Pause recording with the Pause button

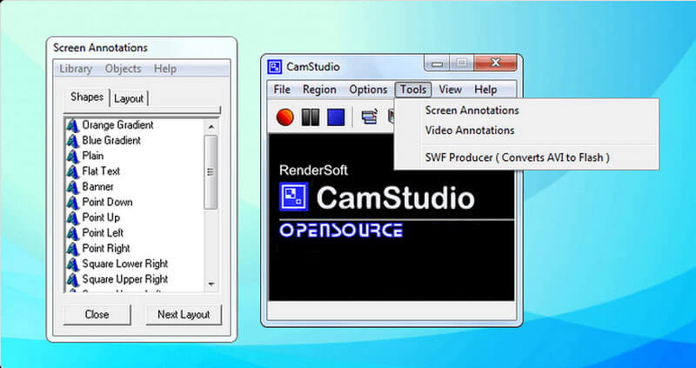pyautogui.click(x=311, y=117)
